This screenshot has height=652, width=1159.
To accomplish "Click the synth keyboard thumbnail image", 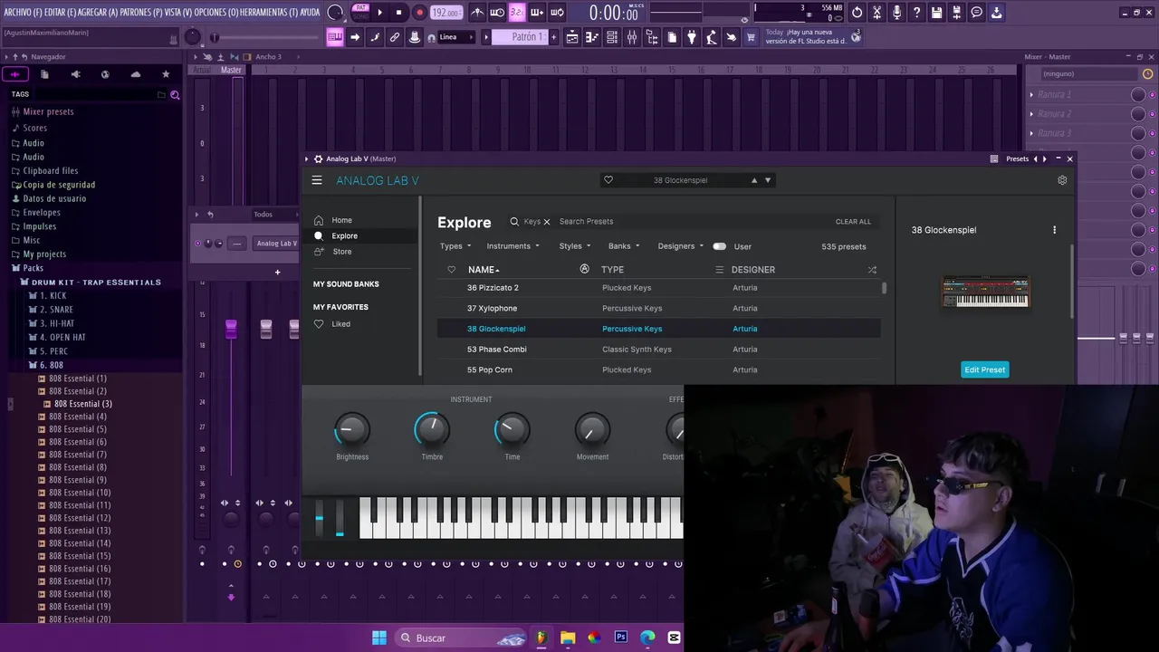I will point(985,292).
